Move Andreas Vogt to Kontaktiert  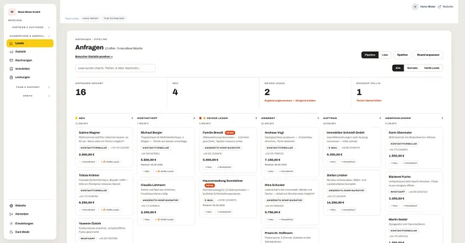click(286, 171)
